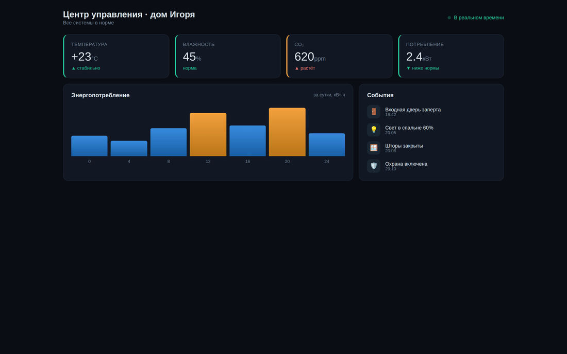Click the door icon beside Входная дверь заперта

coord(374,112)
